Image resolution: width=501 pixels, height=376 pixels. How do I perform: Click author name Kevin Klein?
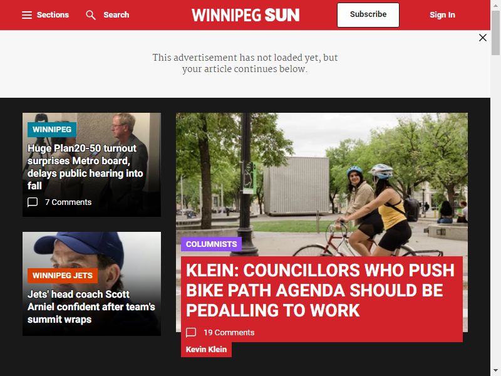207,350
